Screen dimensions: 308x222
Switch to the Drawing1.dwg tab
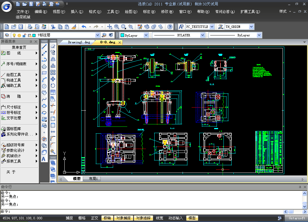(x=79, y=42)
